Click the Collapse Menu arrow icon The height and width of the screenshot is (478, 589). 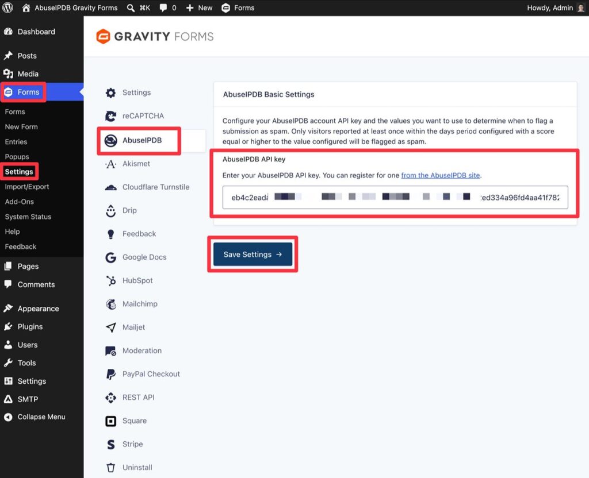pyautogui.click(x=8, y=417)
